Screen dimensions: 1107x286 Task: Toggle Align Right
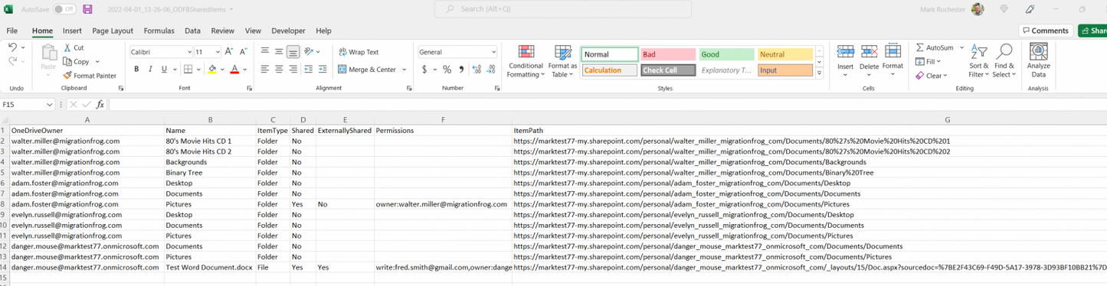[x=293, y=70]
